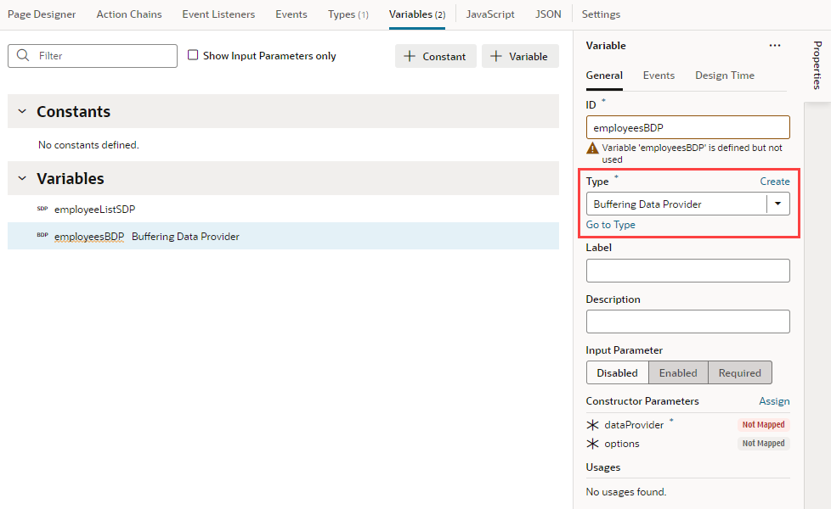Image resolution: width=831 pixels, height=509 pixels.
Task: Switch to the Design Time tab
Action: [725, 76]
